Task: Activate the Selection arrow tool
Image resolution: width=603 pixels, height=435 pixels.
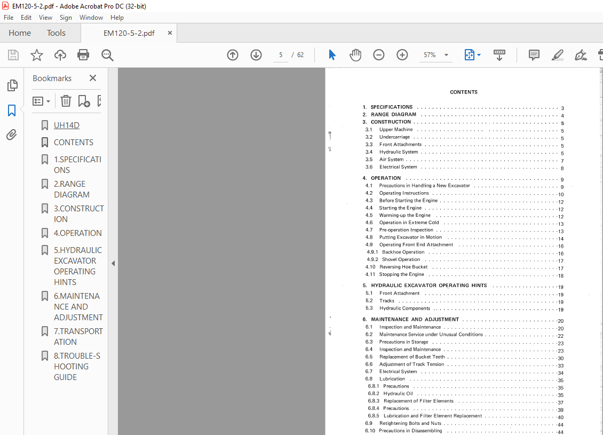Action: pos(332,55)
